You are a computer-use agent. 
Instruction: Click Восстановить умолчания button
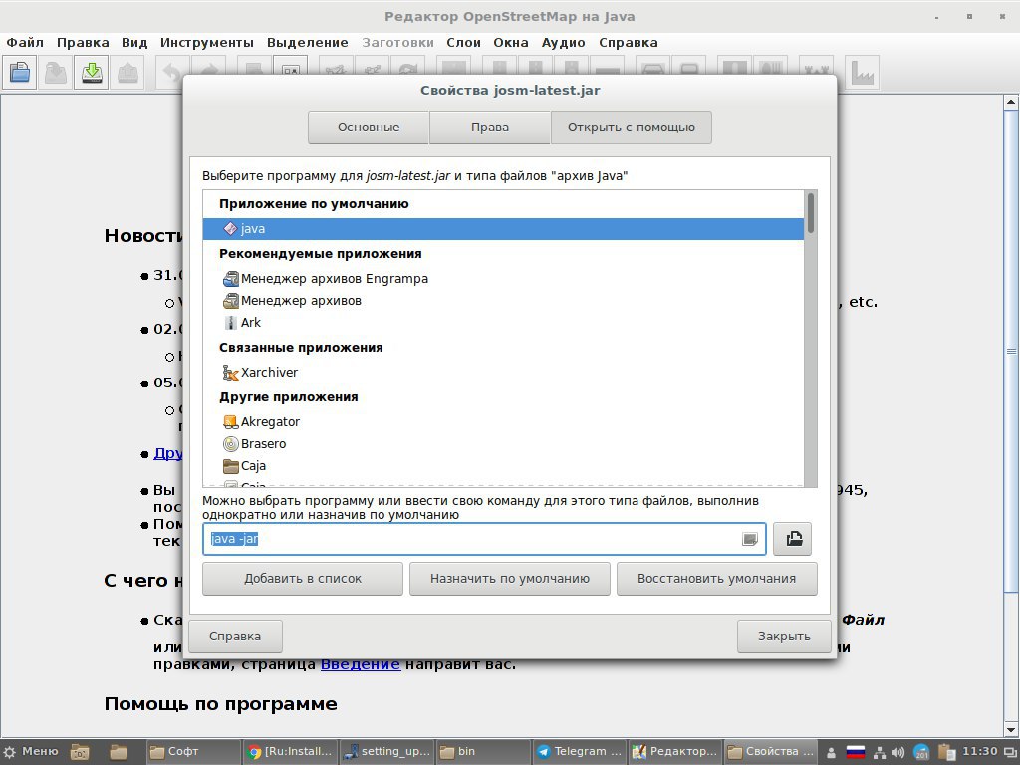[x=717, y=579]
